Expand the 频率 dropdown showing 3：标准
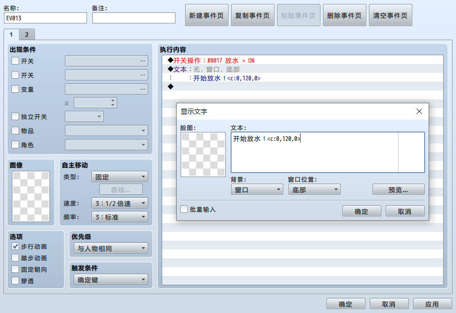Image resolution: width=456 pixels, height=313 pixels. [x=120, y=217]
